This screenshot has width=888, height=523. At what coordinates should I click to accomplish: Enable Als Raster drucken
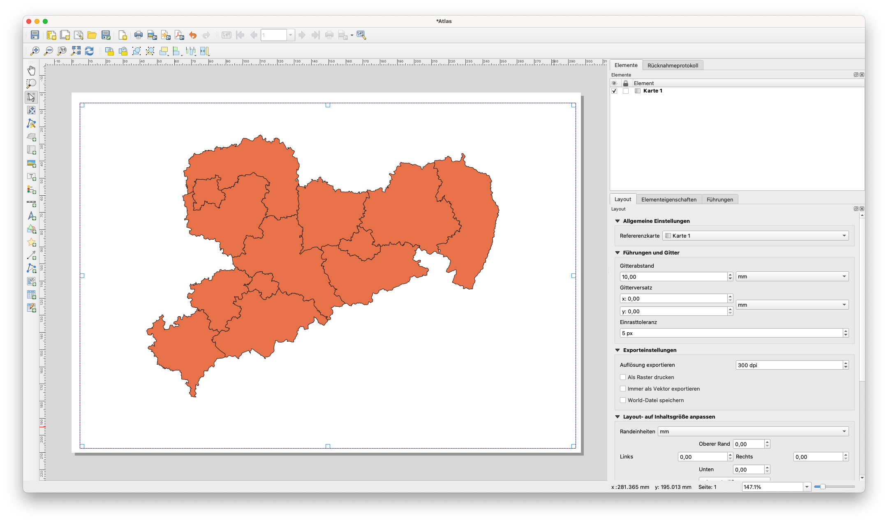pos(623,377)
